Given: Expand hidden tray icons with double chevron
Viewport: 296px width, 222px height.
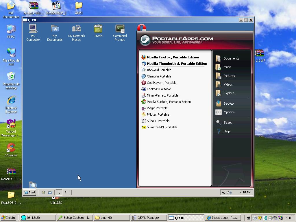Looking at the screenshot, I should [223, 193].
